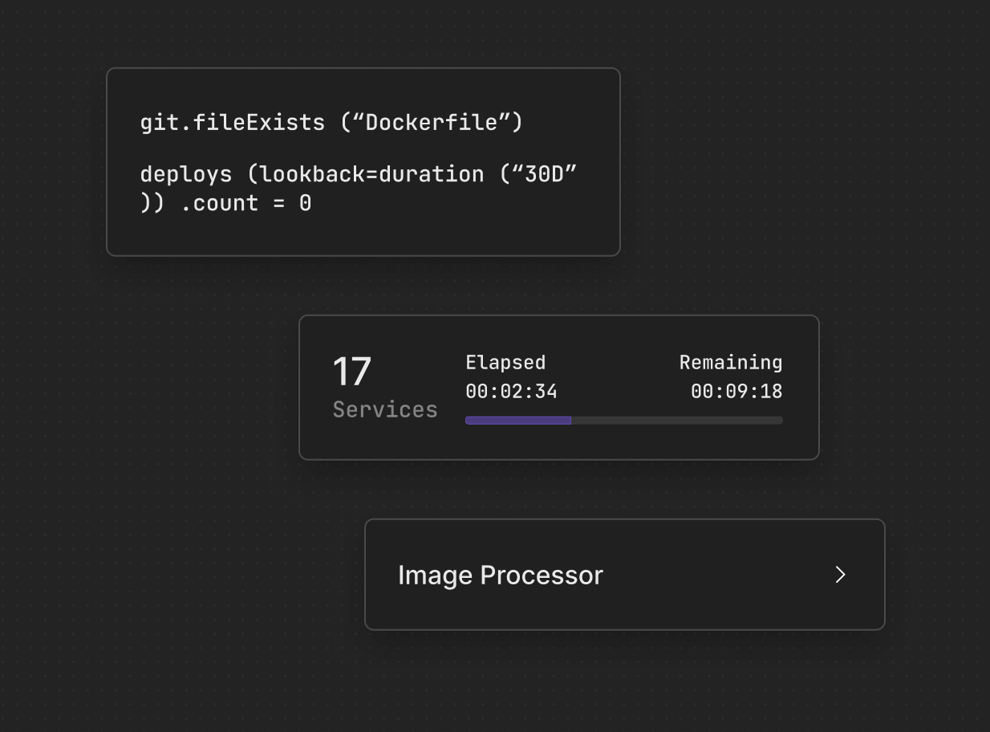The height and width of the screenshot is (732, 990).
Task: Click the .count = 0 expression
Action: point(245,204)
